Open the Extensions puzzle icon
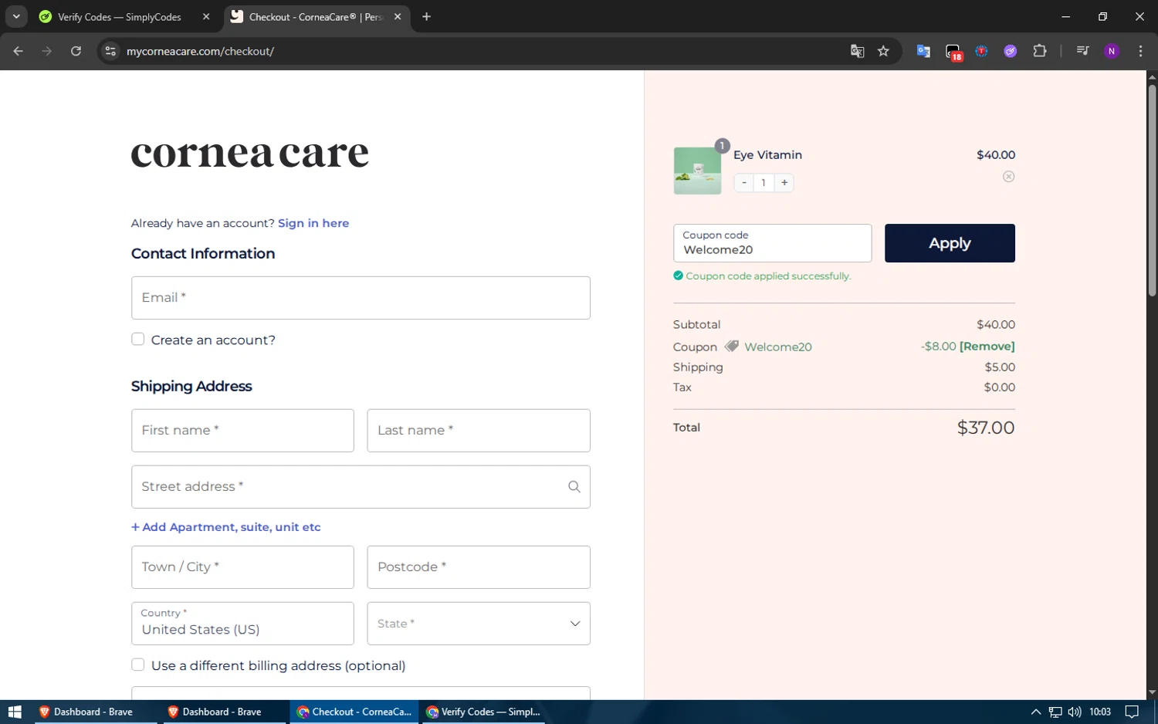This screenshot has height=724, width=1158. (1040, 51)
